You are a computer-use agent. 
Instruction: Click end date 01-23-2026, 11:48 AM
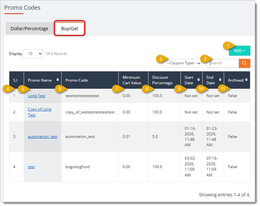[x=212, y=137]
